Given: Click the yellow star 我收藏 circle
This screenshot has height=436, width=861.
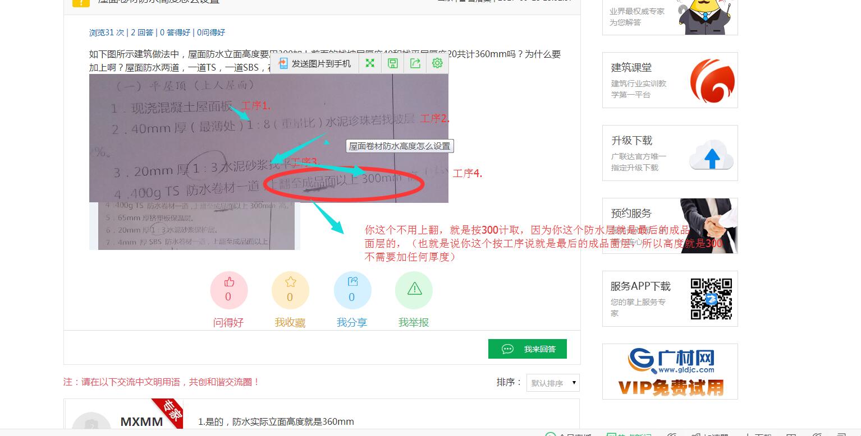Looking at the screenshot, I should (290, 290).
